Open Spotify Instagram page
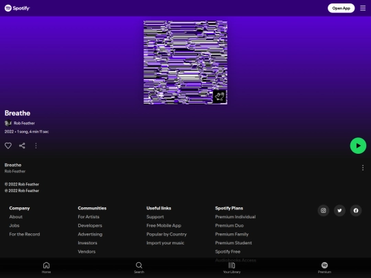 pyautogui.click(x=323, y=211)
